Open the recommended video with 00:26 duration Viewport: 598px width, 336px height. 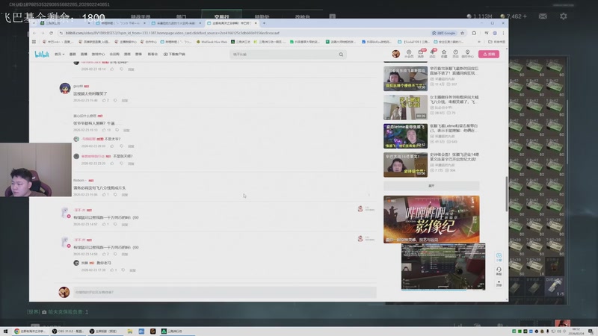405,108
